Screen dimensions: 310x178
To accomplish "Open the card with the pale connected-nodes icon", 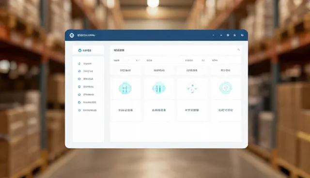I will click(x=192, y=88).
